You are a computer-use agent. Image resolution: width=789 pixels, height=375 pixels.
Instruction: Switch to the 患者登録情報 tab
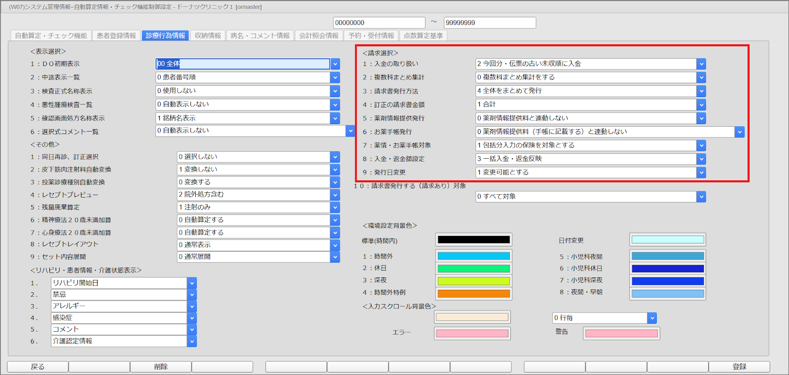click(116, 35)
